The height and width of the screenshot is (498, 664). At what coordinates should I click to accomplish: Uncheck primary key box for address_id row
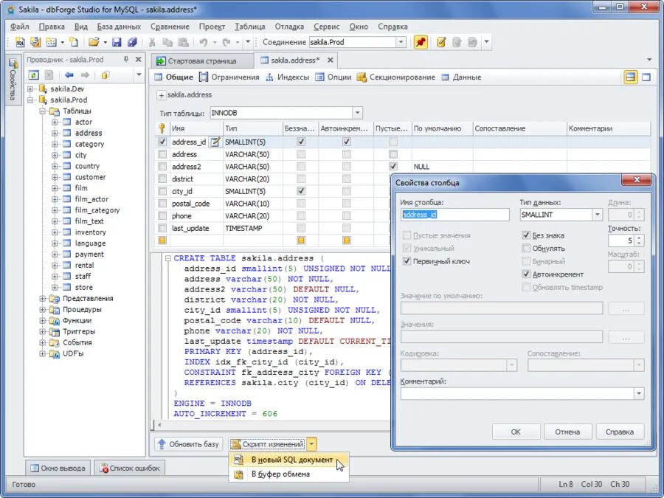(162, 142)
